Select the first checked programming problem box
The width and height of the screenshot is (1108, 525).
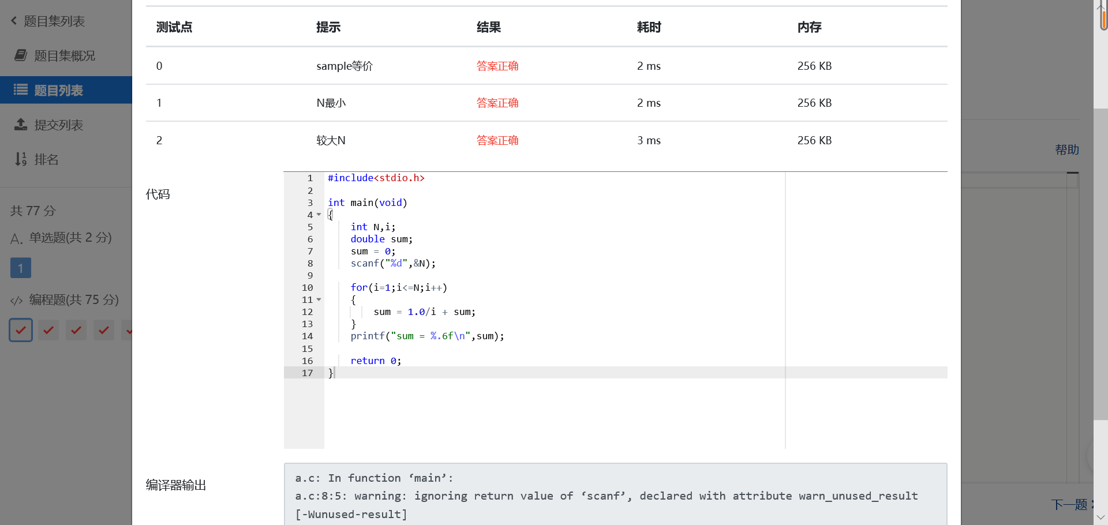point(21,330)
